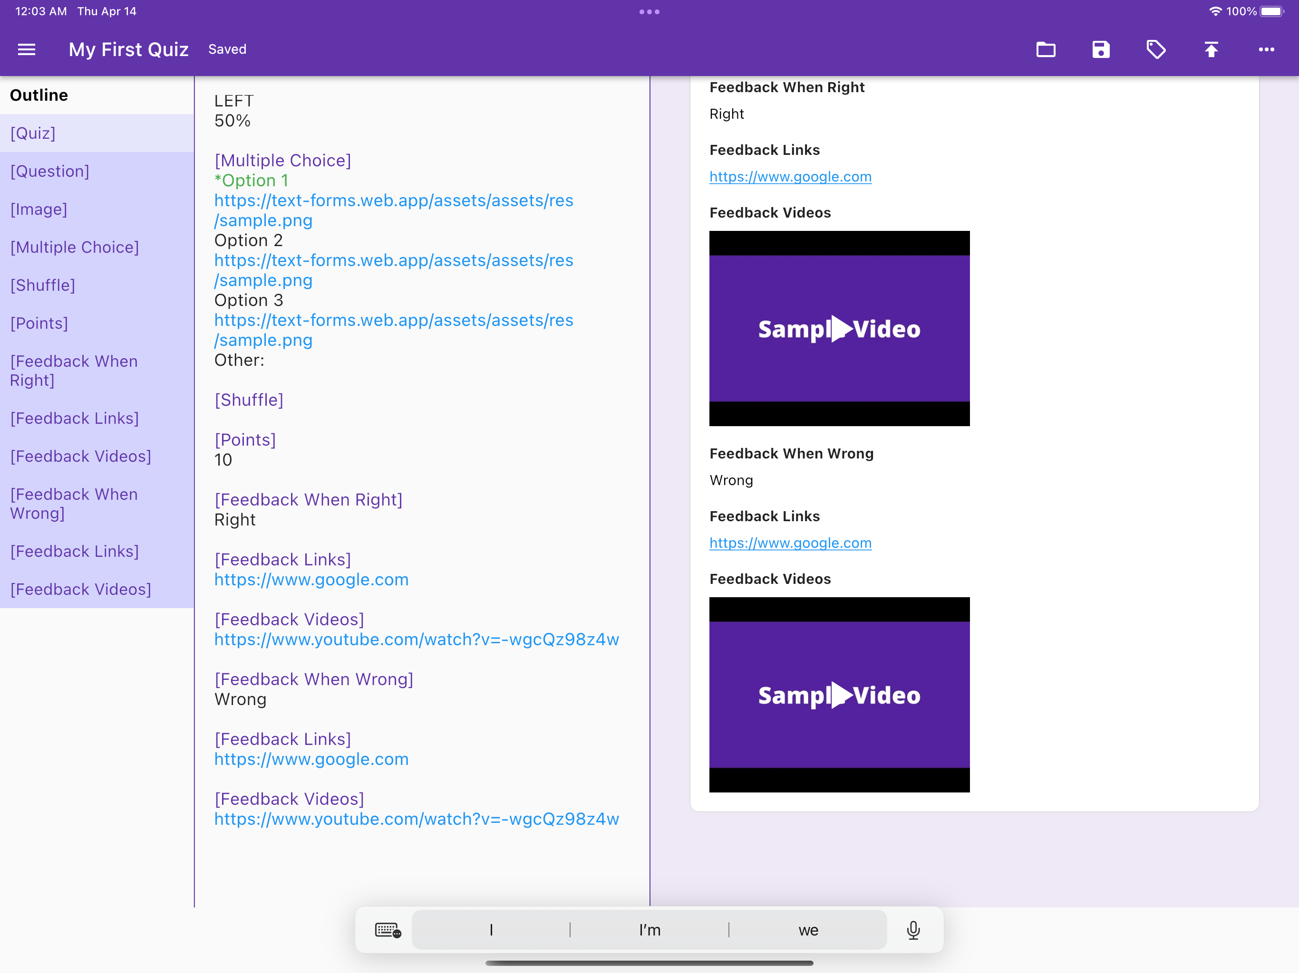Screen dimensions: 1299x973
Task: Click the Option 2 line in editor
Action: [248, 240]
